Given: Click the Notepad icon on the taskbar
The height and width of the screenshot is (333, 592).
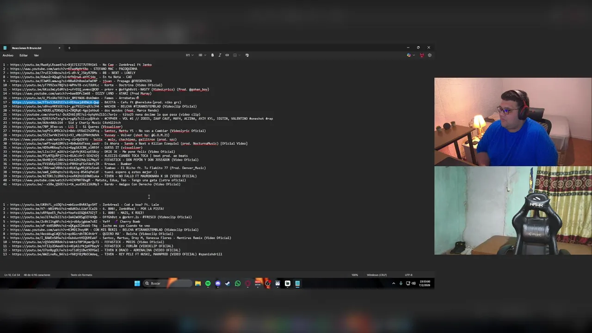Looking at the screenshot, I should click(297, 284).
